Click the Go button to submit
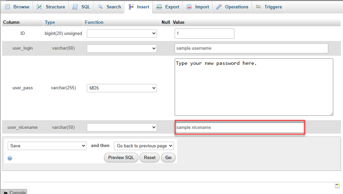This screenshot has height=194, width=343. coord(168,157)
